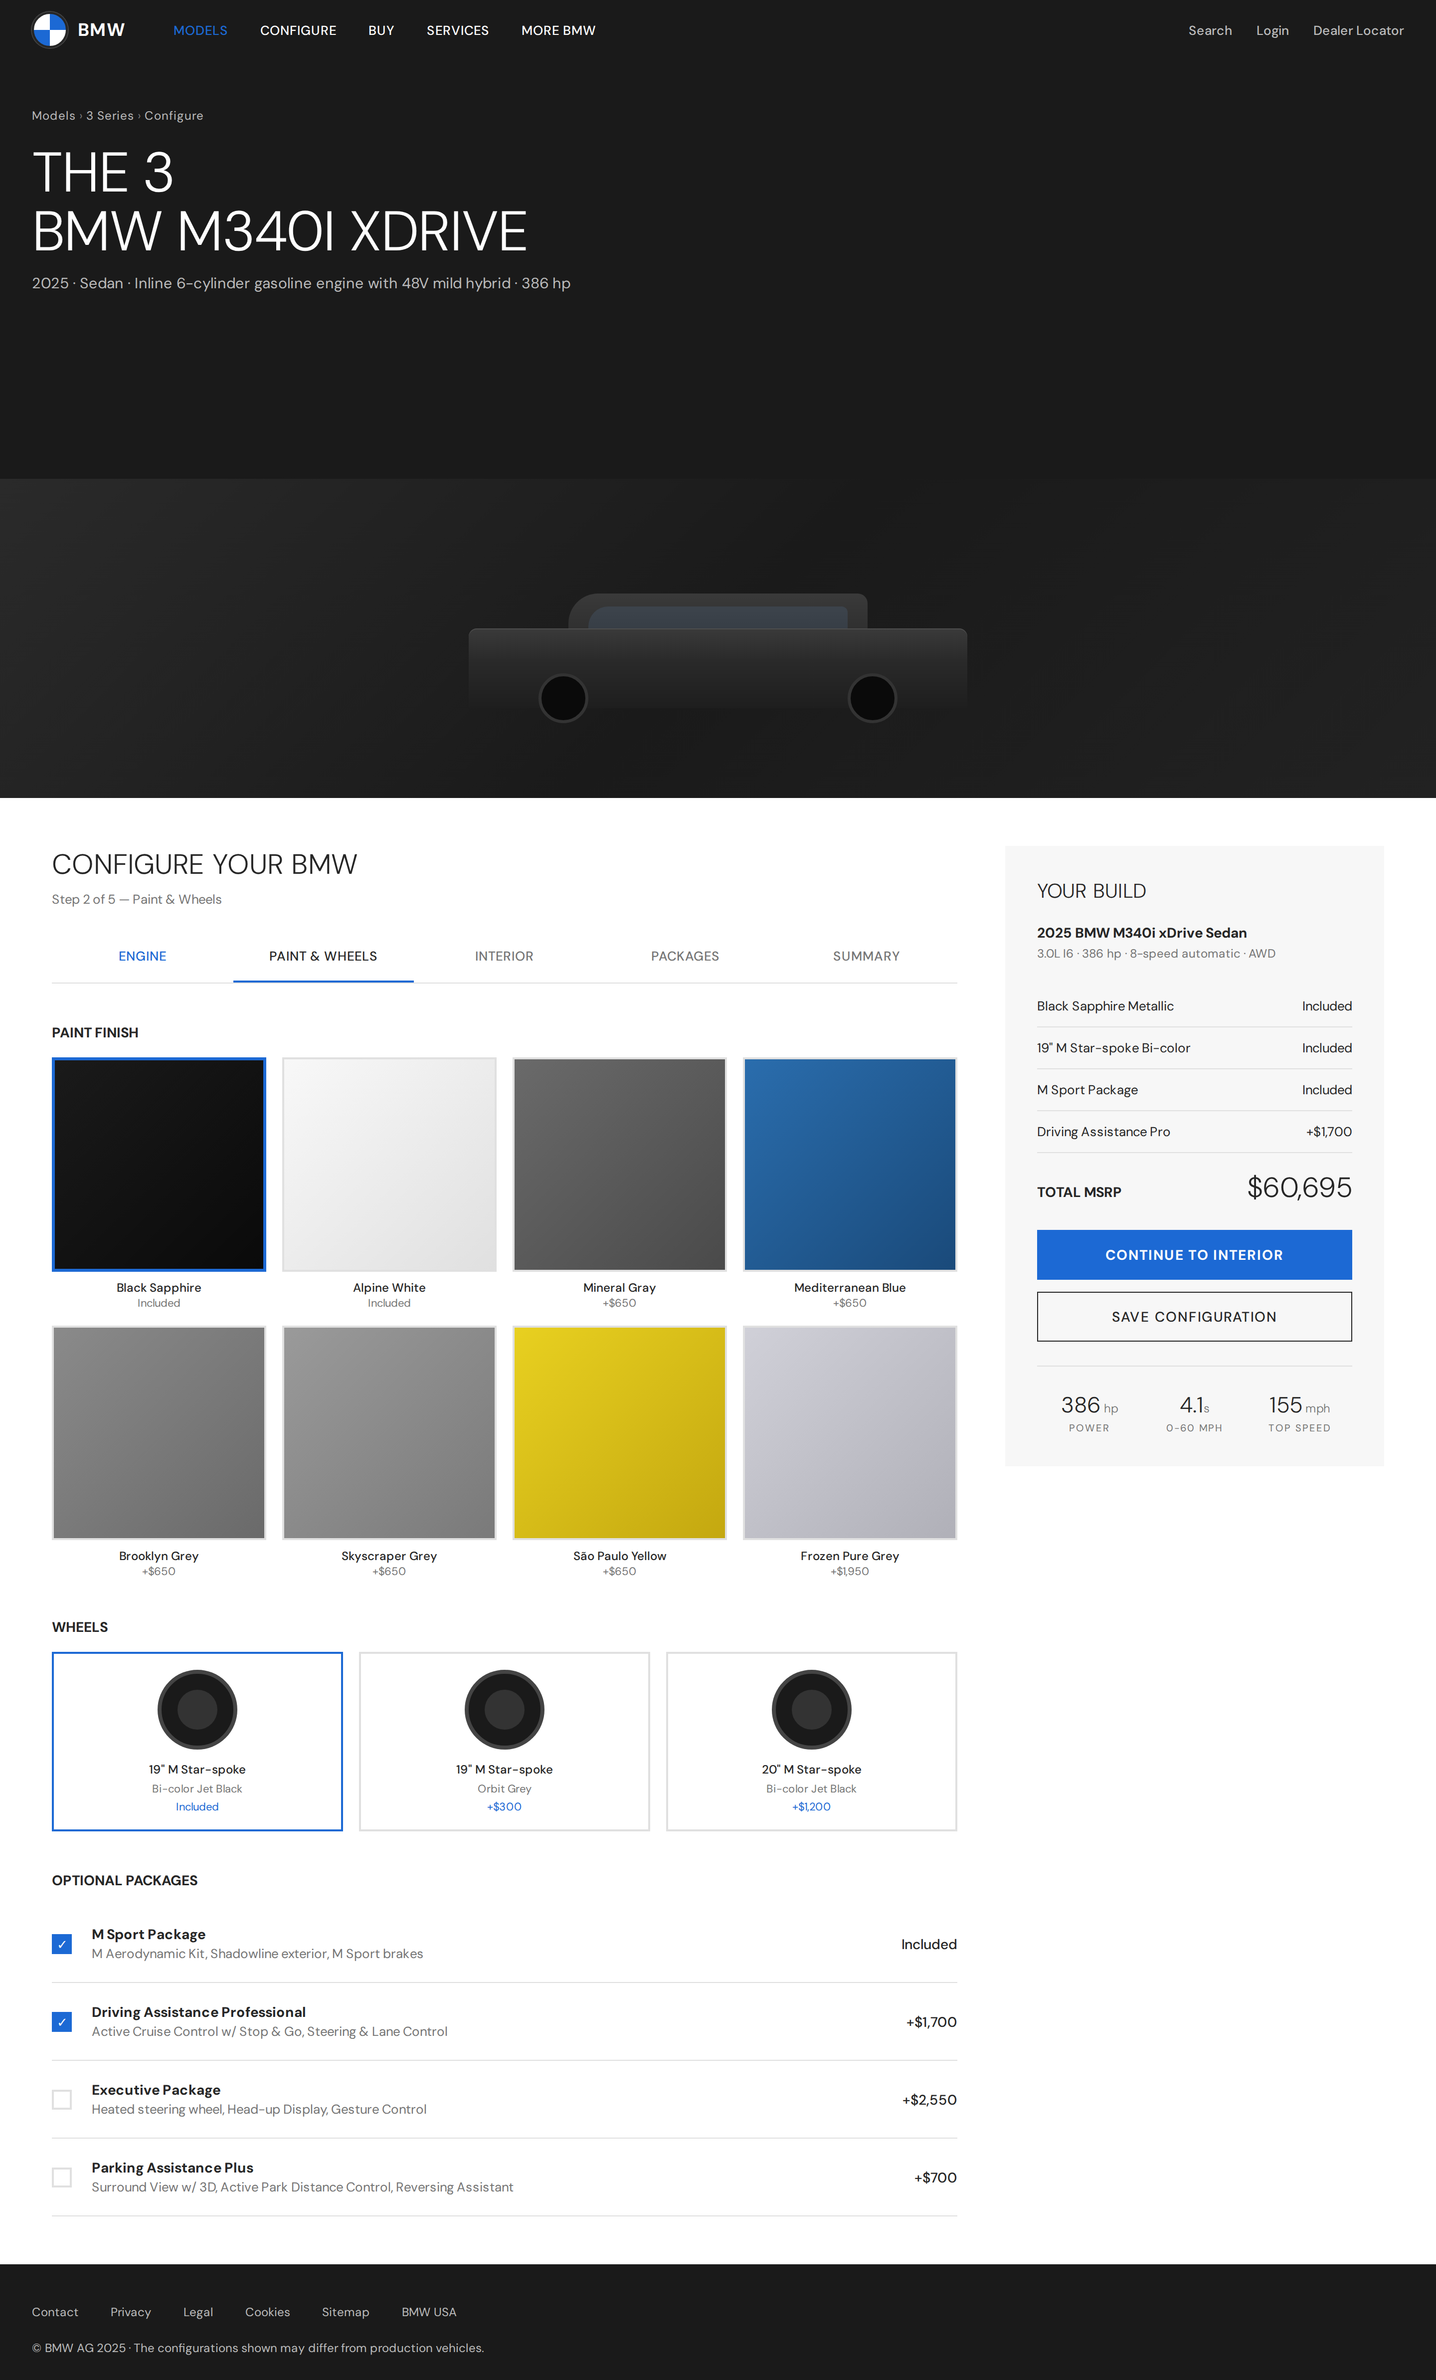Select Mineral Gray paint

(x=619, y=1165)
